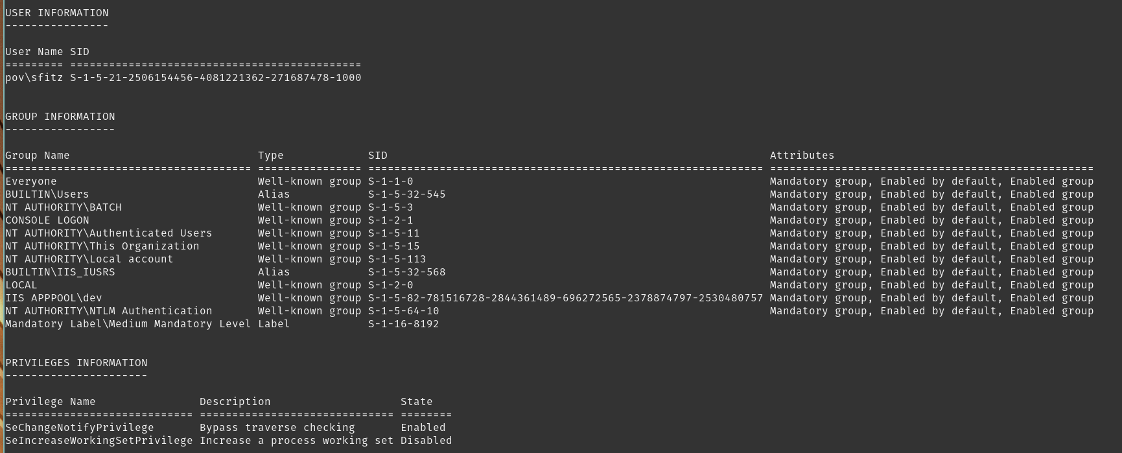This screenshot has height=453, width=1122.
Task: Click SeIncreaseWorkingSetPrivilege privilege name
Action: coord(99,441)
